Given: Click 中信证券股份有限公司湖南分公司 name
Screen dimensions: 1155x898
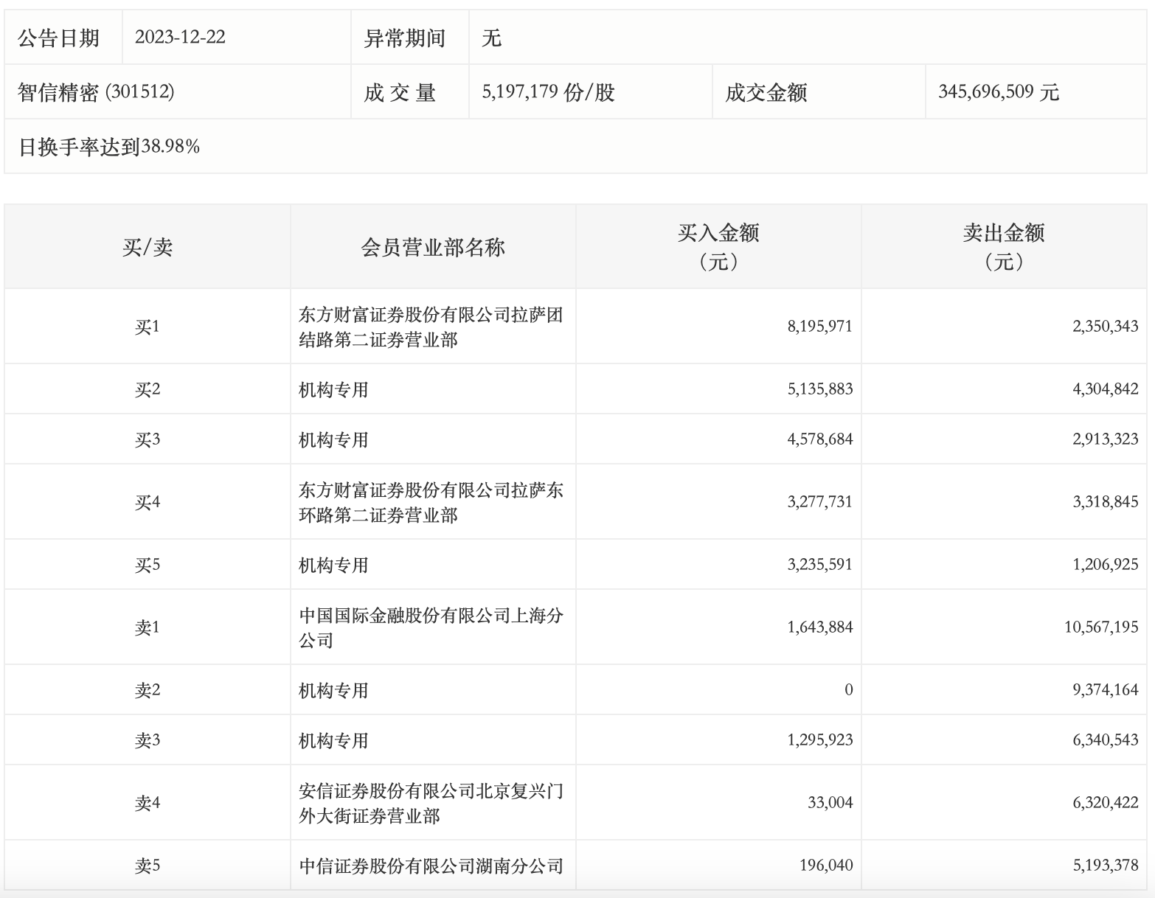Looking at the screenshot, I should tap(431, 866).
